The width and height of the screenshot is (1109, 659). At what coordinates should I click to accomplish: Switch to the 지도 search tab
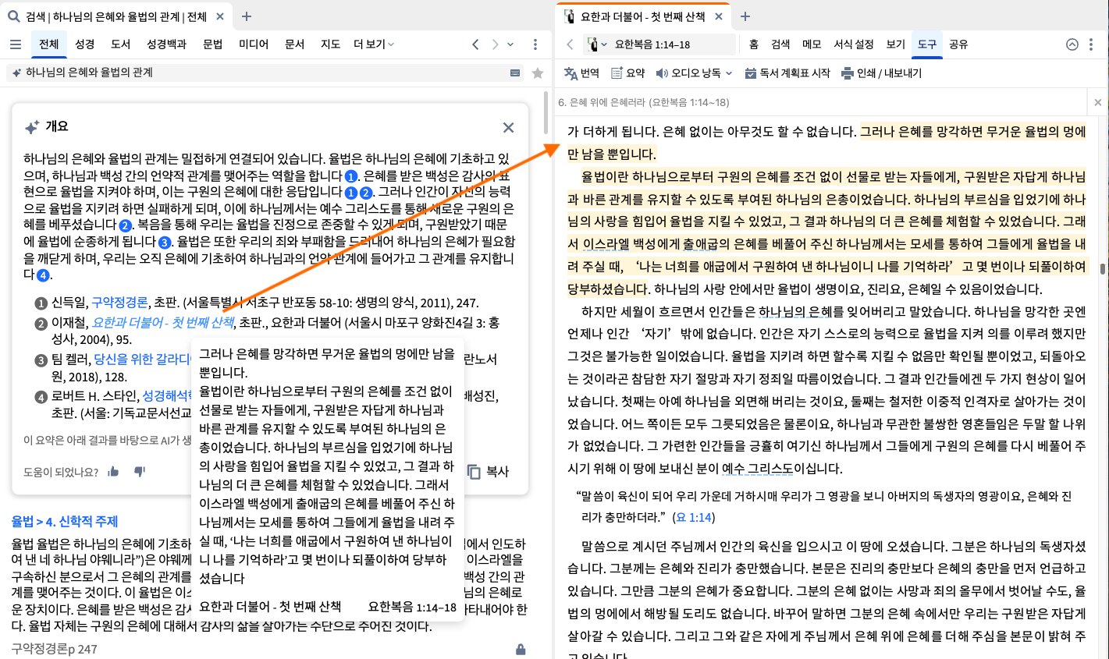(x=330, y=44)
